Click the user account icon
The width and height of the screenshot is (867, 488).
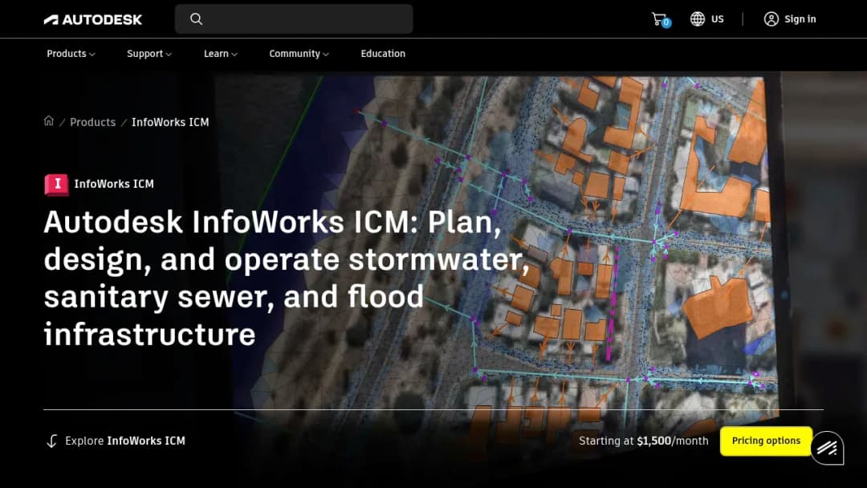771,18
